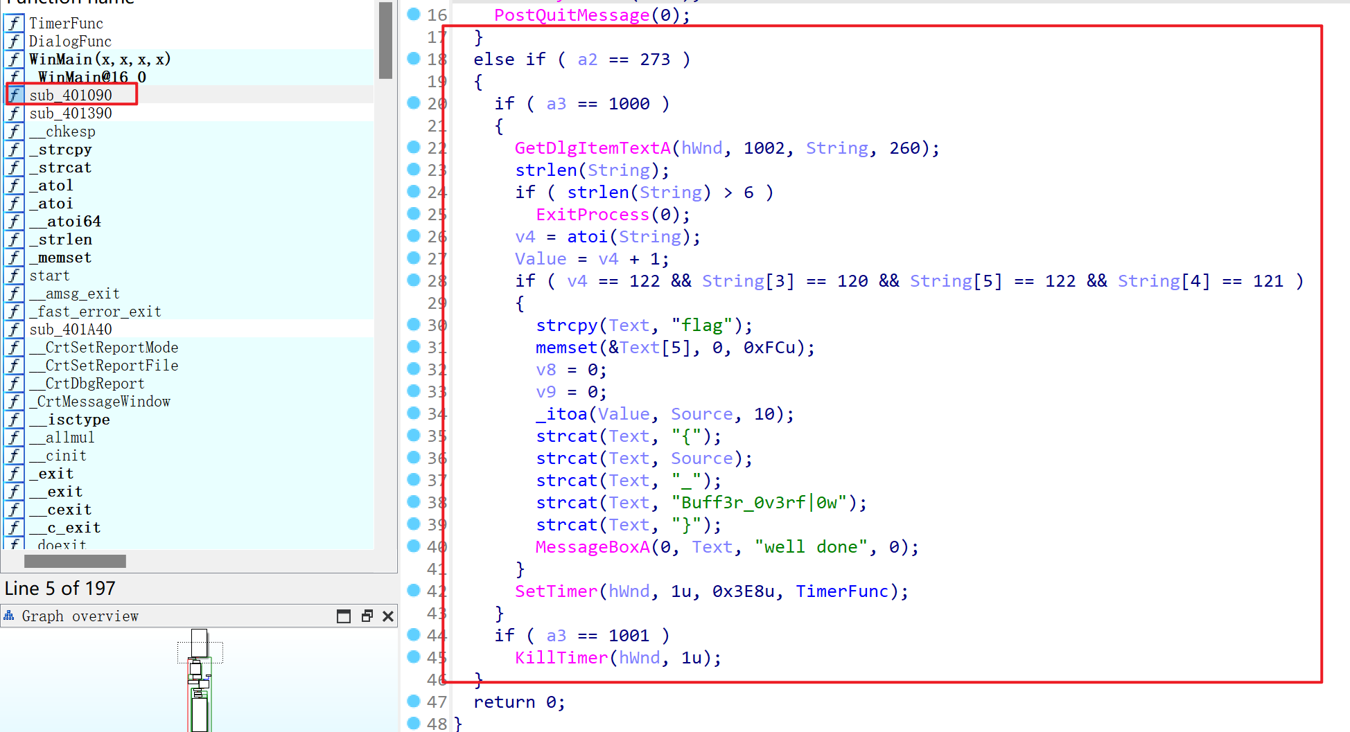Select __chkesp function entry

62,131
